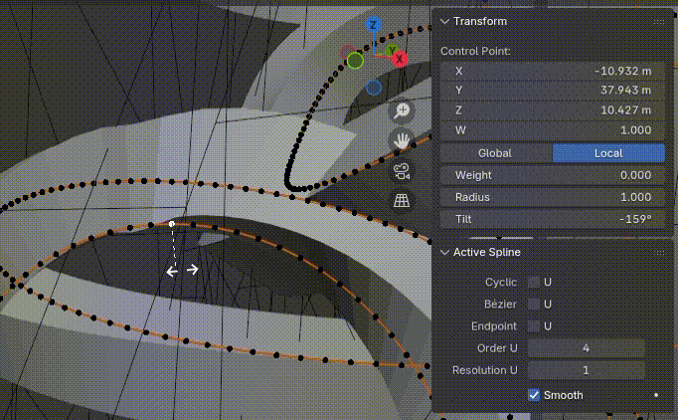Click the green negative-Y gizmo circle
This screenshot has width=678, height=420.
click(x=355, y=62)
